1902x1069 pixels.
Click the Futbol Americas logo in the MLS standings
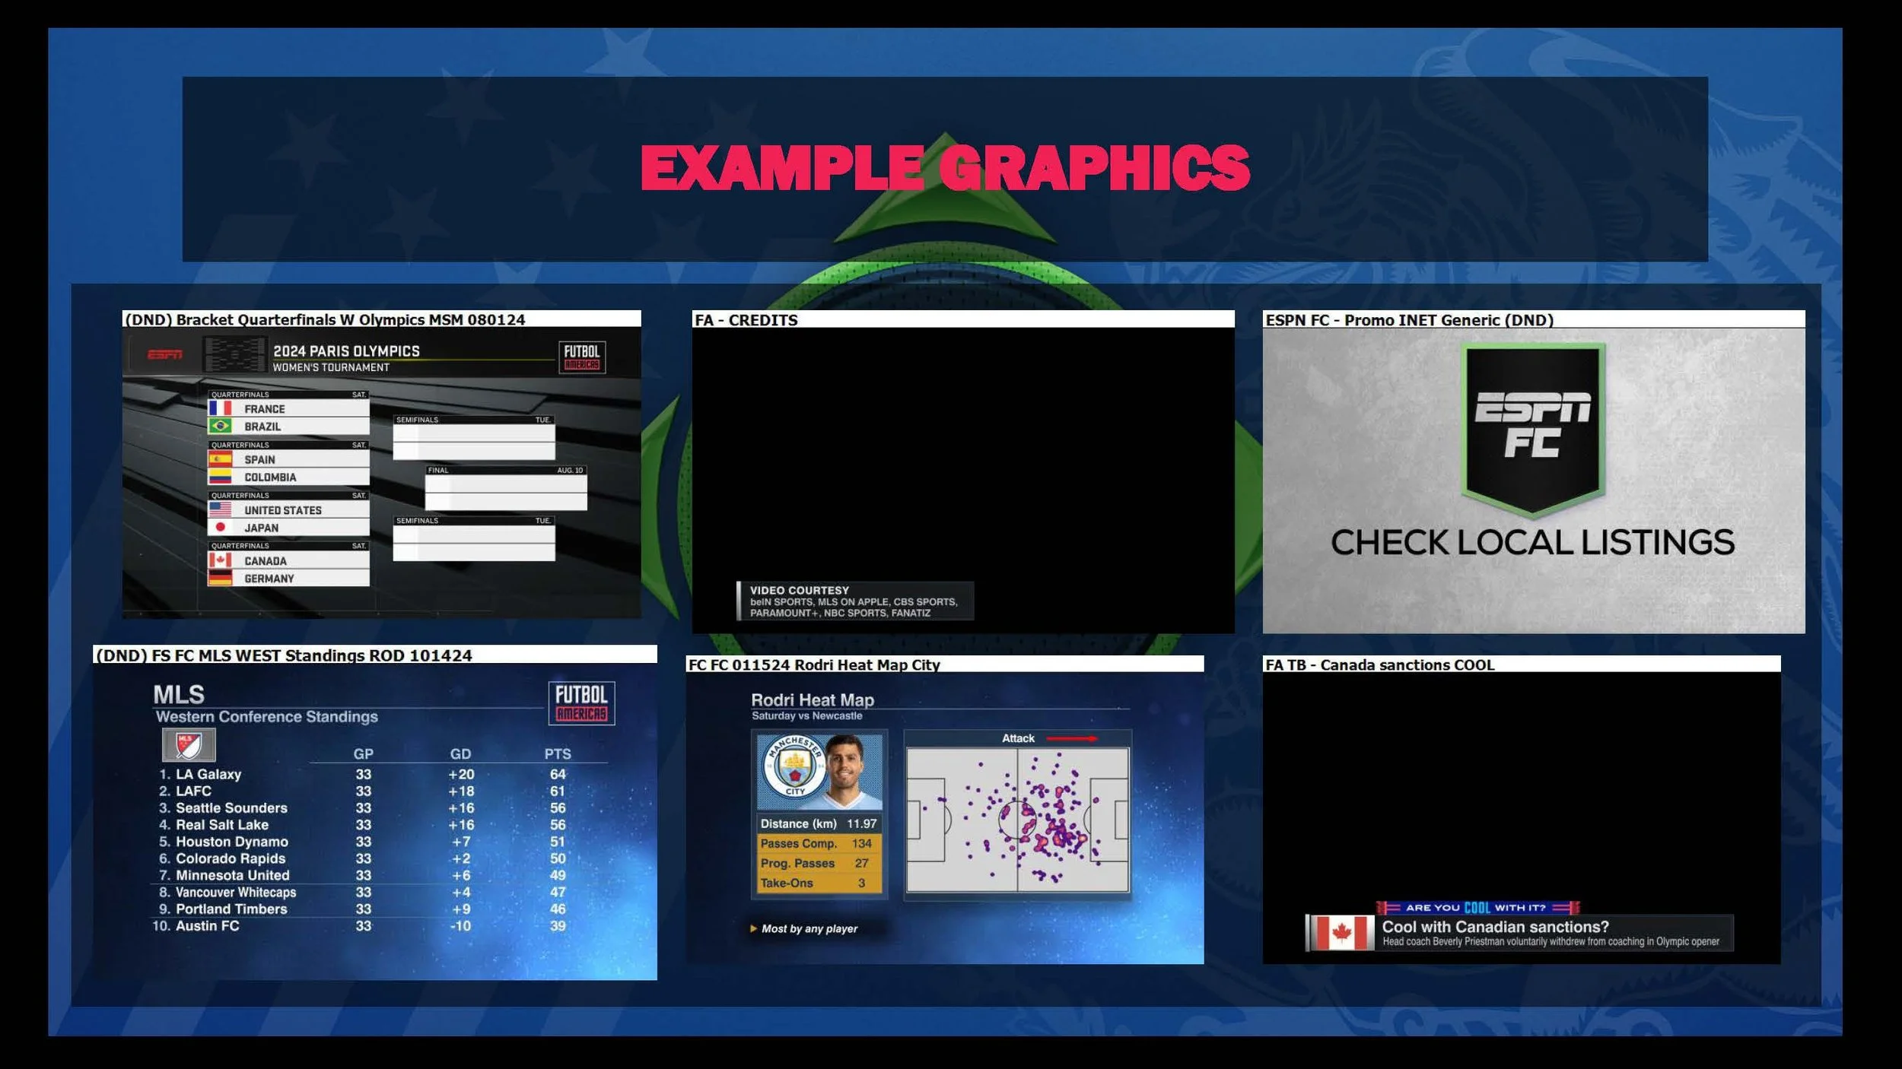tap(581, 703)
